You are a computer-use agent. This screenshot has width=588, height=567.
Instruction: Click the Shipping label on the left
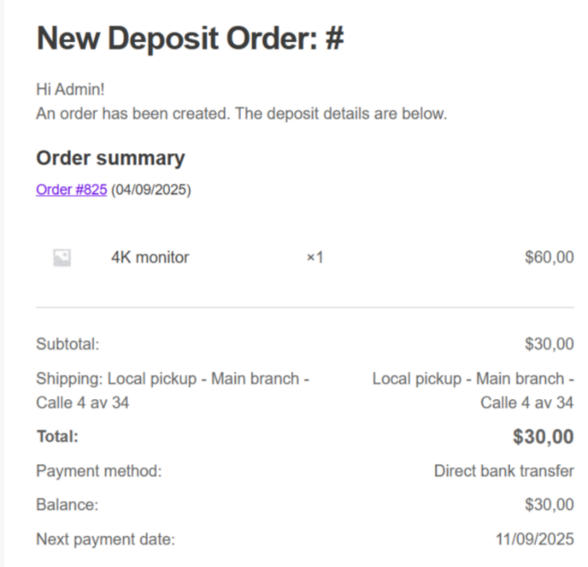click(x=172, y=391)
